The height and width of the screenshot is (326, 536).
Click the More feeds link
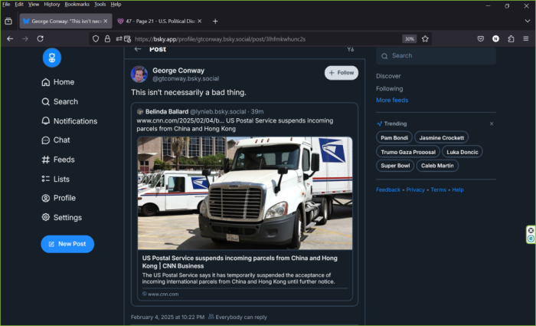[392, 100]
